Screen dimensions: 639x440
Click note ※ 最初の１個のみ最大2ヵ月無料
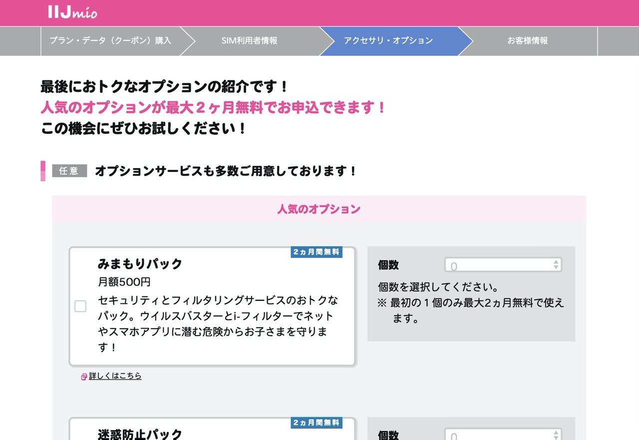471,311
